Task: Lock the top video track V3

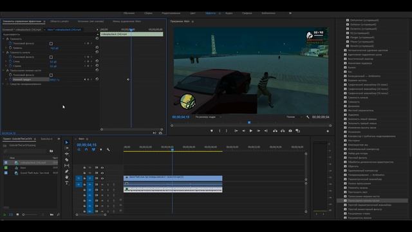Action: (x=84, y=168)
